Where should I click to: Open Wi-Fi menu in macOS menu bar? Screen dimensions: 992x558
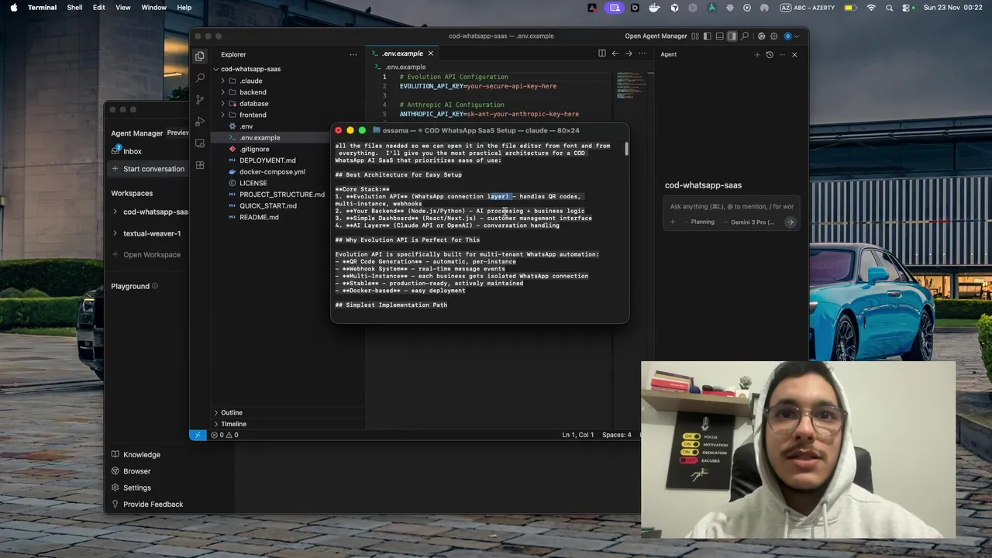871,8
